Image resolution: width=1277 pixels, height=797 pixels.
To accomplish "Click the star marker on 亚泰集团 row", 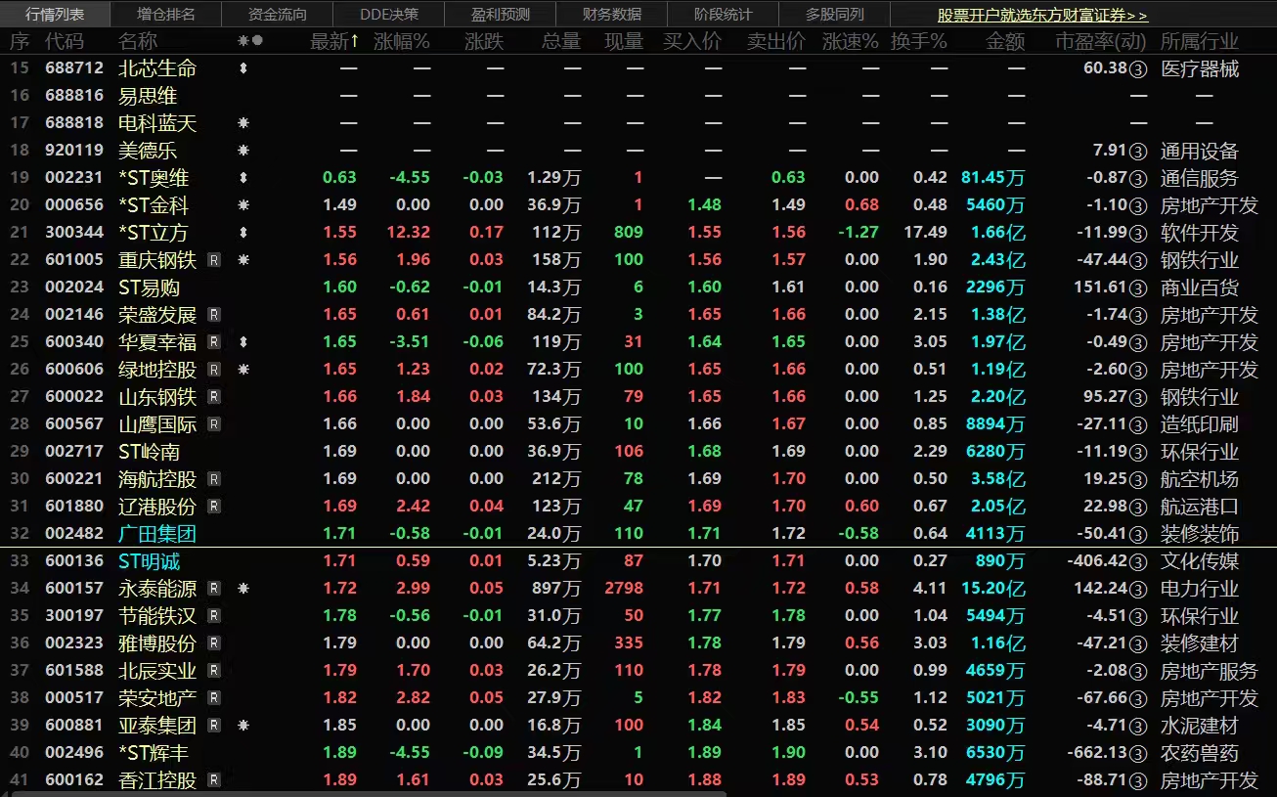I will (x=243, y=726).
